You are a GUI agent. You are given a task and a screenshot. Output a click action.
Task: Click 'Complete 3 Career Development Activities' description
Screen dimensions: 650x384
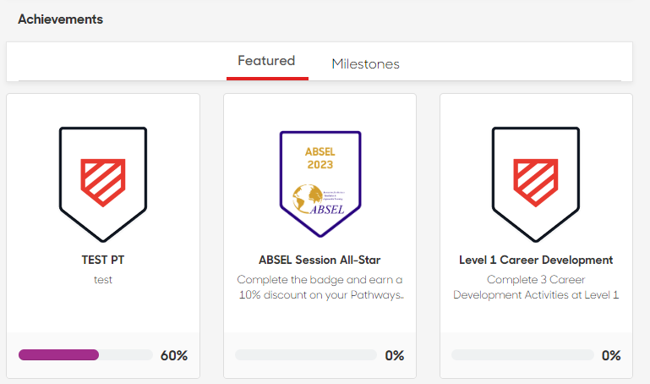point(536,288)
